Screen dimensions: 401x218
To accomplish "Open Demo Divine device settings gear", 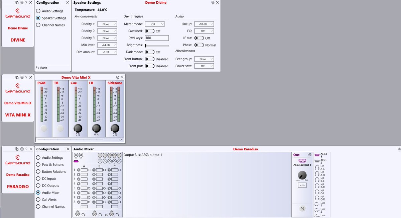I will pos(22,2).
